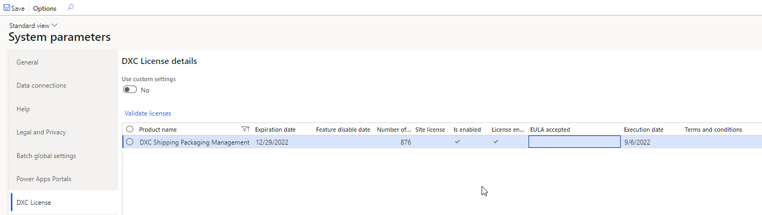
Task: Open the Options menu
Action: tap(45, 8)
